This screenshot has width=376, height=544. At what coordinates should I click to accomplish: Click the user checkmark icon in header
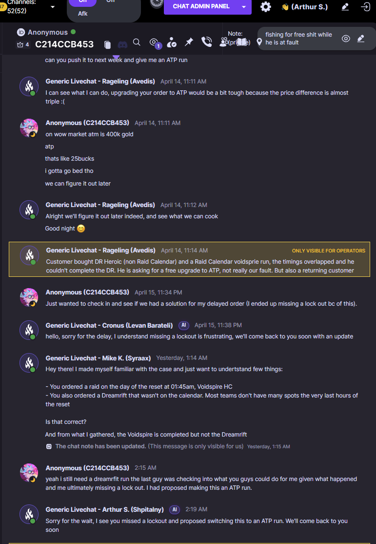(x=171, y=42)
